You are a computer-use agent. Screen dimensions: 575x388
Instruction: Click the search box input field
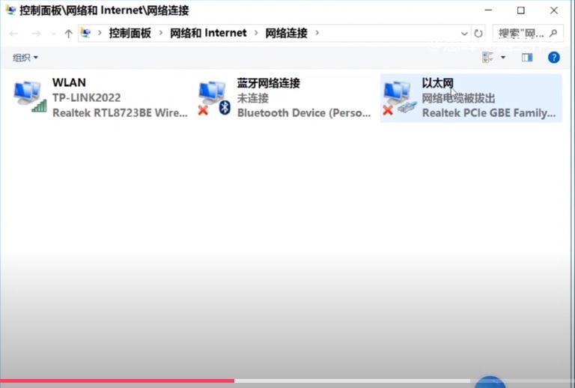click(x=522, y=34)
